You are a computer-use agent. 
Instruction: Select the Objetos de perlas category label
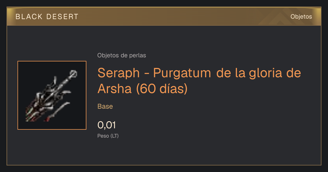point(122,55)
